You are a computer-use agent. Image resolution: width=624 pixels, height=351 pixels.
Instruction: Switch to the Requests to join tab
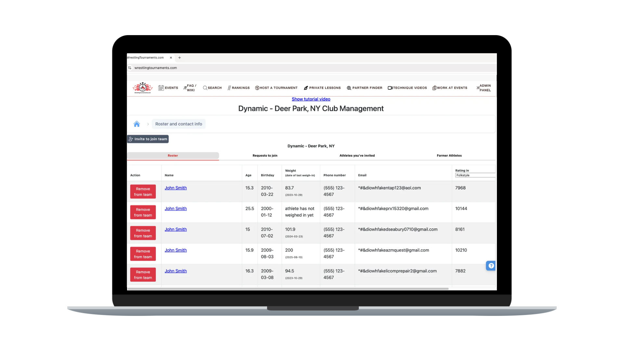point(265,156)
